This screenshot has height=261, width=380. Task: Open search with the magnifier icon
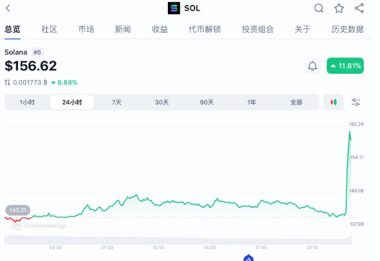[x=319, y=8]
